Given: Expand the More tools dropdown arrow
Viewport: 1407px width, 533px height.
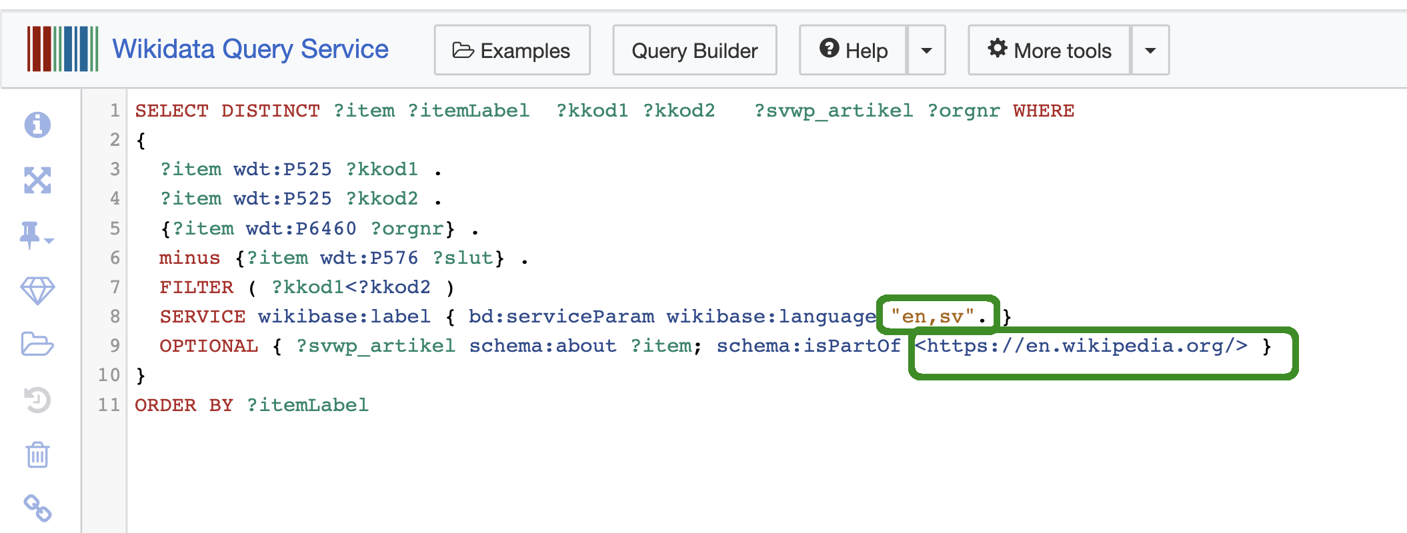Looking at the screenshot, I should (x=1150, y=51).
